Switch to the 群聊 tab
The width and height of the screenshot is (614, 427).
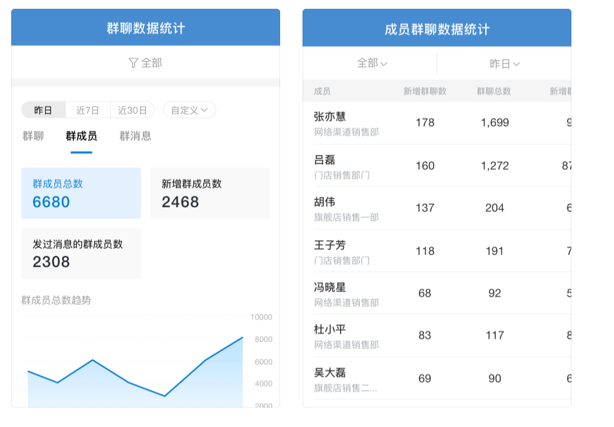[x=33, y=136]
